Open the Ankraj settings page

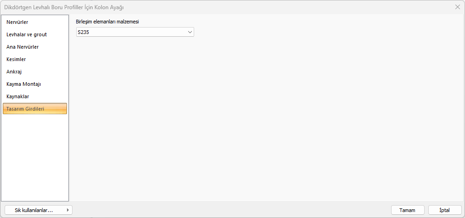(14, 72)
